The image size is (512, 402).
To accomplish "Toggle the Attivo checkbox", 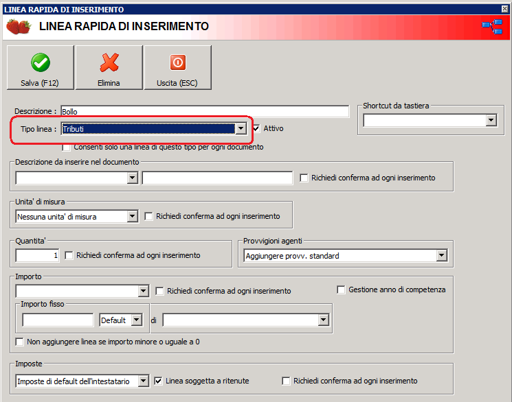I will click(256, 128).
